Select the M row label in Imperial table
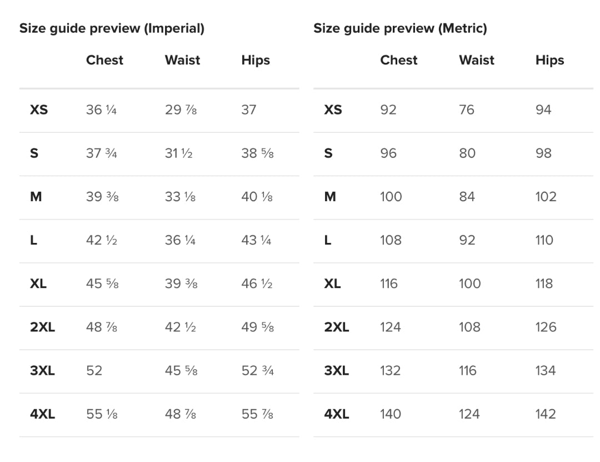The height and width of the screenshot is (462, 600). click(x=36, y=197)
